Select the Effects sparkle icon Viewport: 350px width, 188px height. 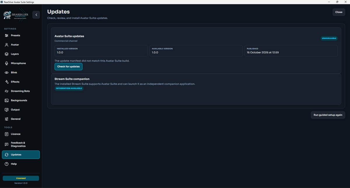pyautogui.click(x=7, y=82)
